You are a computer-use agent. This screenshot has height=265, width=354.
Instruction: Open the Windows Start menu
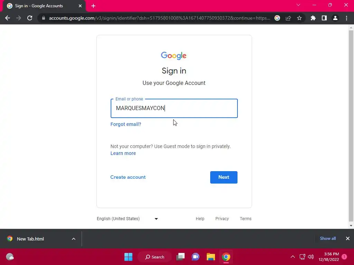pyautogui.click(x=129, y=257)
